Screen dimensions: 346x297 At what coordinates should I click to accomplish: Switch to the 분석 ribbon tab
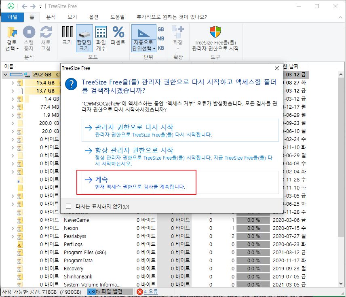pos(51,17)
